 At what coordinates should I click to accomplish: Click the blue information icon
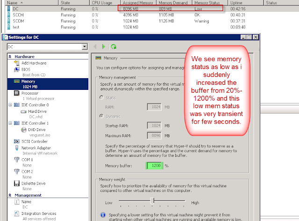[x=103, y=215]
